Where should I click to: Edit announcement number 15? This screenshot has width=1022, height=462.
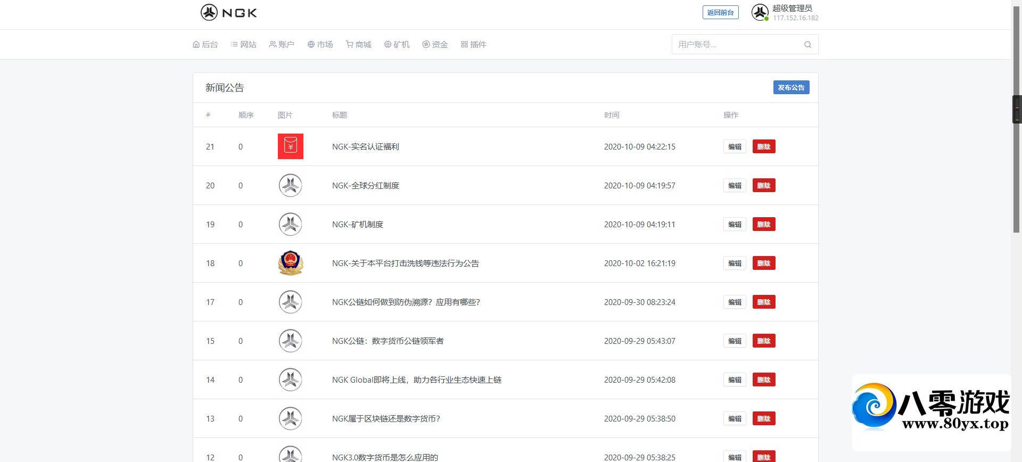[x=735, y=341]
